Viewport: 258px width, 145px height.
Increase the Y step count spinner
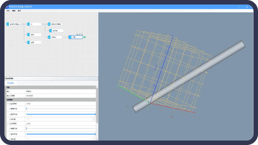[x=94, y=138]
